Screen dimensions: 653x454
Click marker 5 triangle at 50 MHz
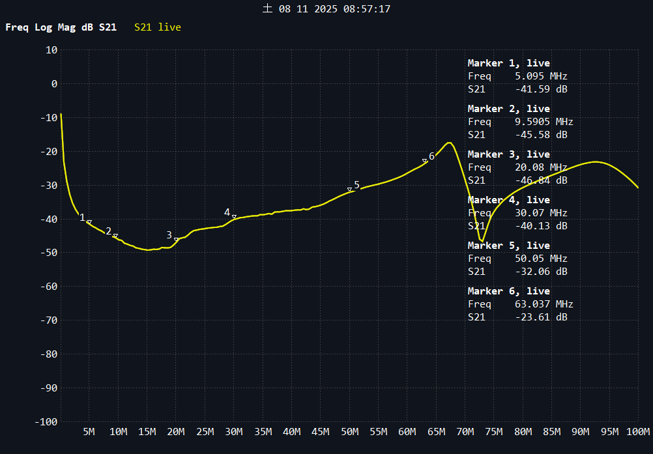coord(349,190)
